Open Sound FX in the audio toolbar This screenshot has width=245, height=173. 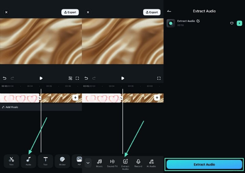tap(112, 163)
